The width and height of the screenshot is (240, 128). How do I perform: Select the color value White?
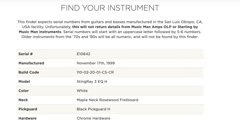pyautogui.click(x=82, y=91)
